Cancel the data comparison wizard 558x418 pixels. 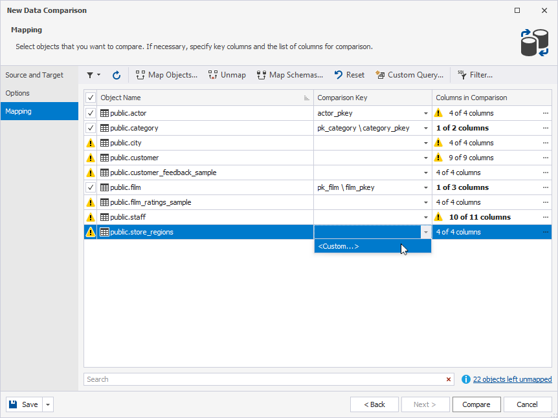(x=527, y=404)
